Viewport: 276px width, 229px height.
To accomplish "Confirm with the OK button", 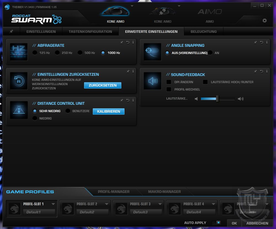I will coord(234,223).
